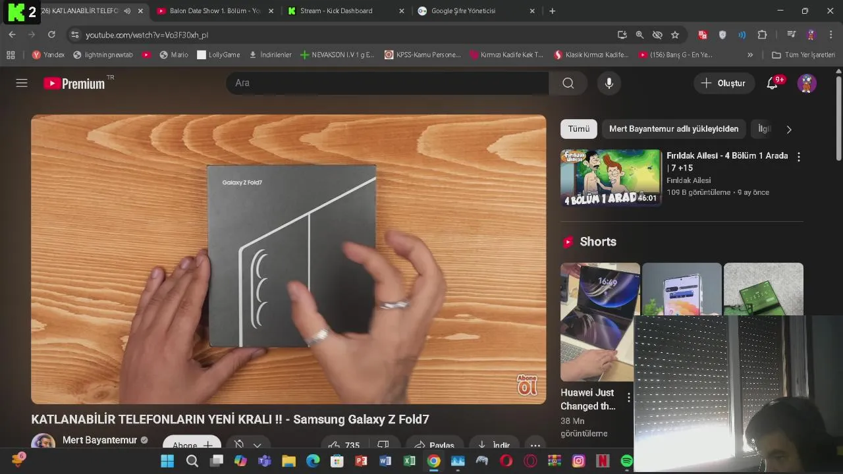Image resolution: width=843 pixels, height=474 pixels.
Task: Bookmark this page with the star
Action: 675,35
